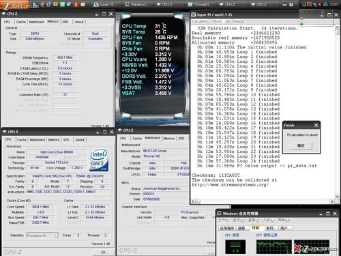Switch to 应用程序 tab in Task Manager
Image resolution: width=341 pixels, height=256 pixels.
coord(226,228)
